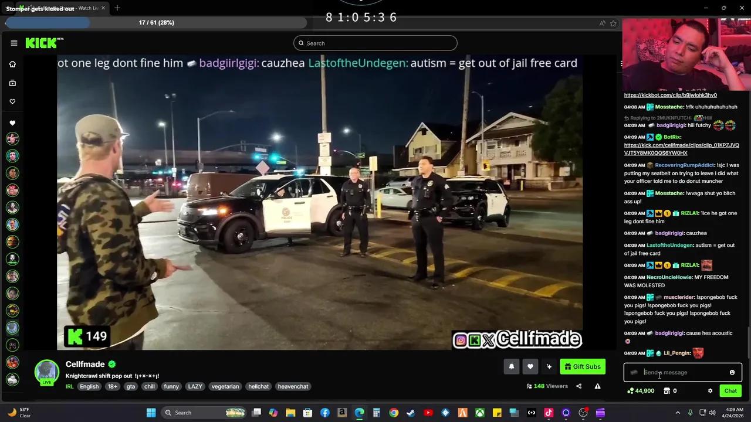Image resolution: width=751 pixels, height=422 pixels.
Task: Open Facebook from the taskbar
Action: [325, 413]
